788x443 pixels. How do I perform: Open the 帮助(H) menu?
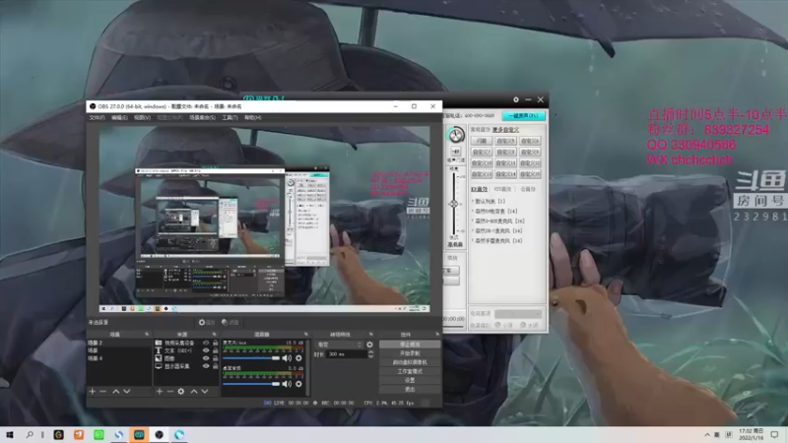(x=253, y=117)
